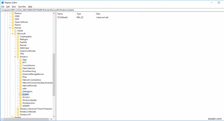The image size is (224, 121).
Task: Collapse the Windows key under Microsoft
Action: pyautogui.click(x=15, y=57)
